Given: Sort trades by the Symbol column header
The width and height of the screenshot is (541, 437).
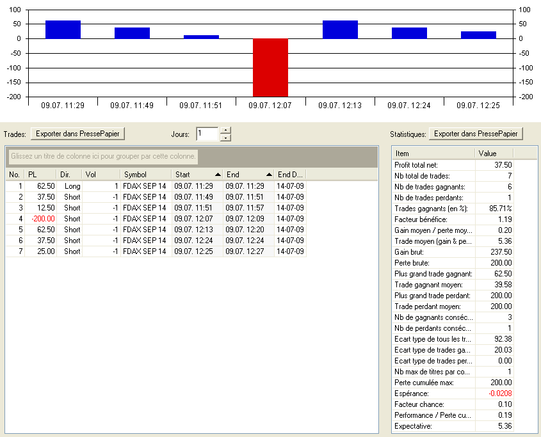Looking at the screenshot, I should pyautogui.click(x=145, y=175).
